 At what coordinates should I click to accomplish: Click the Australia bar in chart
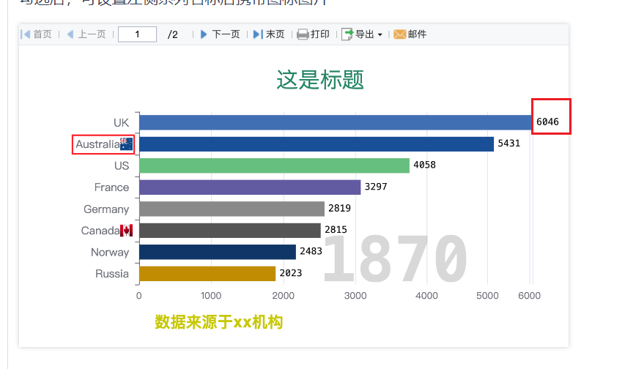click(317, 144)
